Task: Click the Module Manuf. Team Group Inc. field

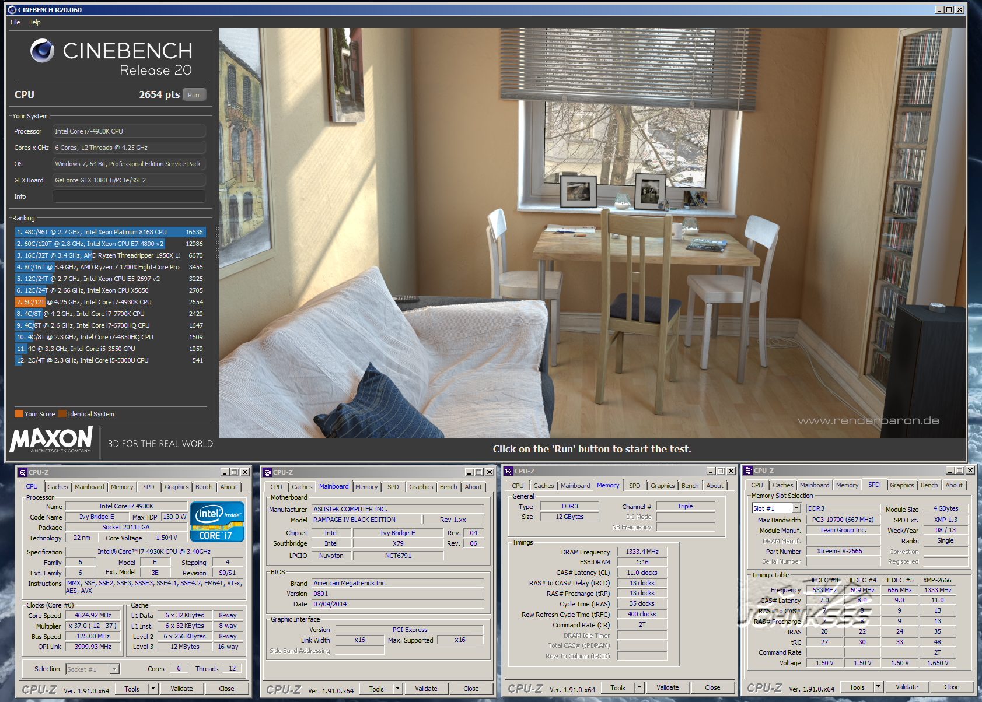Action: coord(843,530)
